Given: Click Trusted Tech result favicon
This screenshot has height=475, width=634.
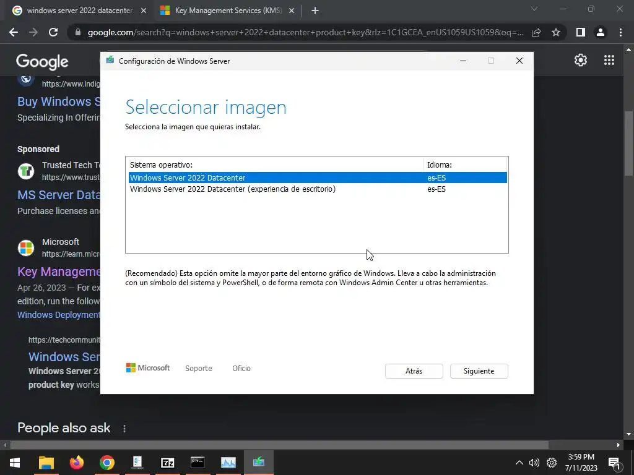Looking at the screenshot, I should [x=26, y=171].
